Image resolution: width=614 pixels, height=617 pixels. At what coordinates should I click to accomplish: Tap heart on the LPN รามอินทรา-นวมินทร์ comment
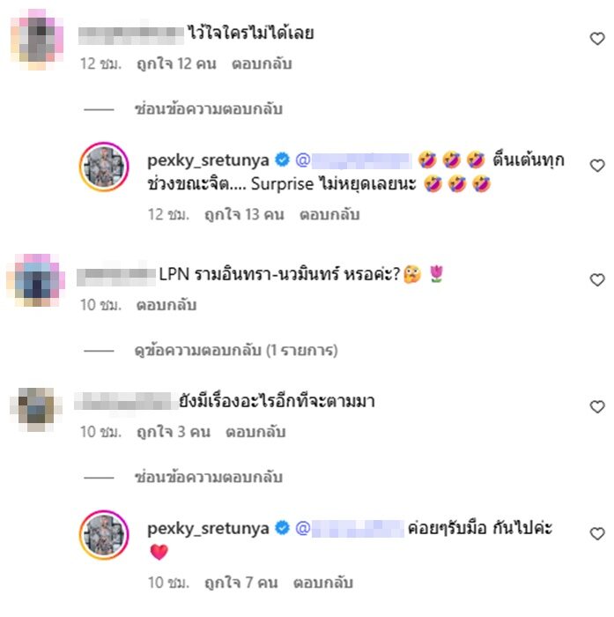pos(597,279)
